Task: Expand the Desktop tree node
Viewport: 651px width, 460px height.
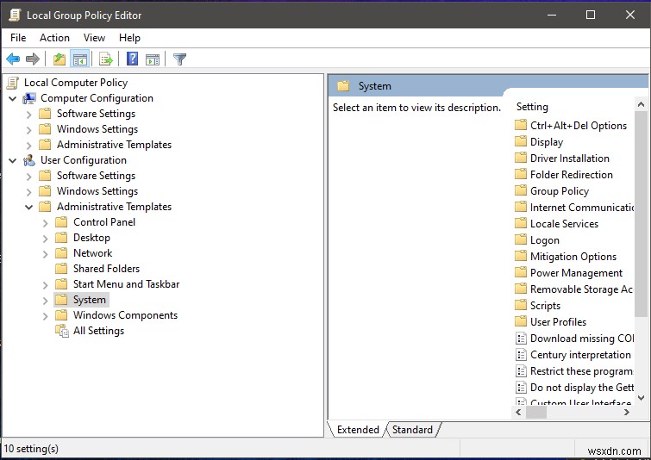Action: (x=45, y=238)
